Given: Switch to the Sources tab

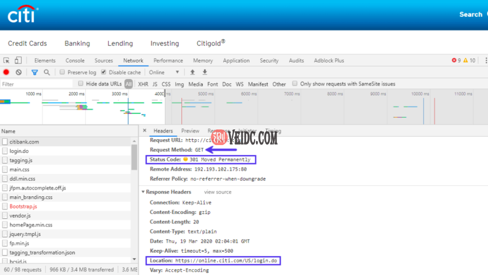Looking at the screenshot, I should pos(103,61).
